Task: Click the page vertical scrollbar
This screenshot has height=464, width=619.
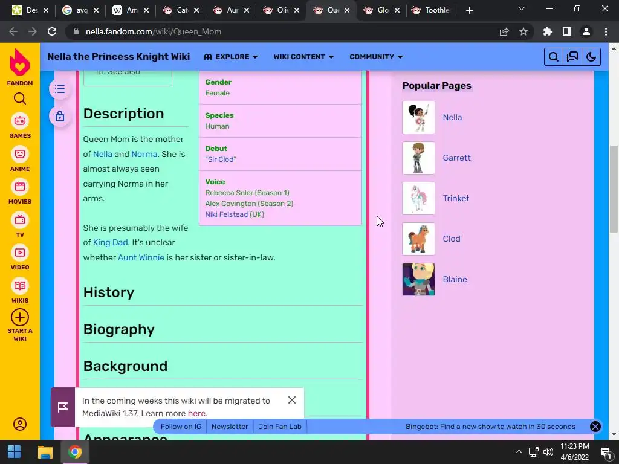Action: [614, 189]
